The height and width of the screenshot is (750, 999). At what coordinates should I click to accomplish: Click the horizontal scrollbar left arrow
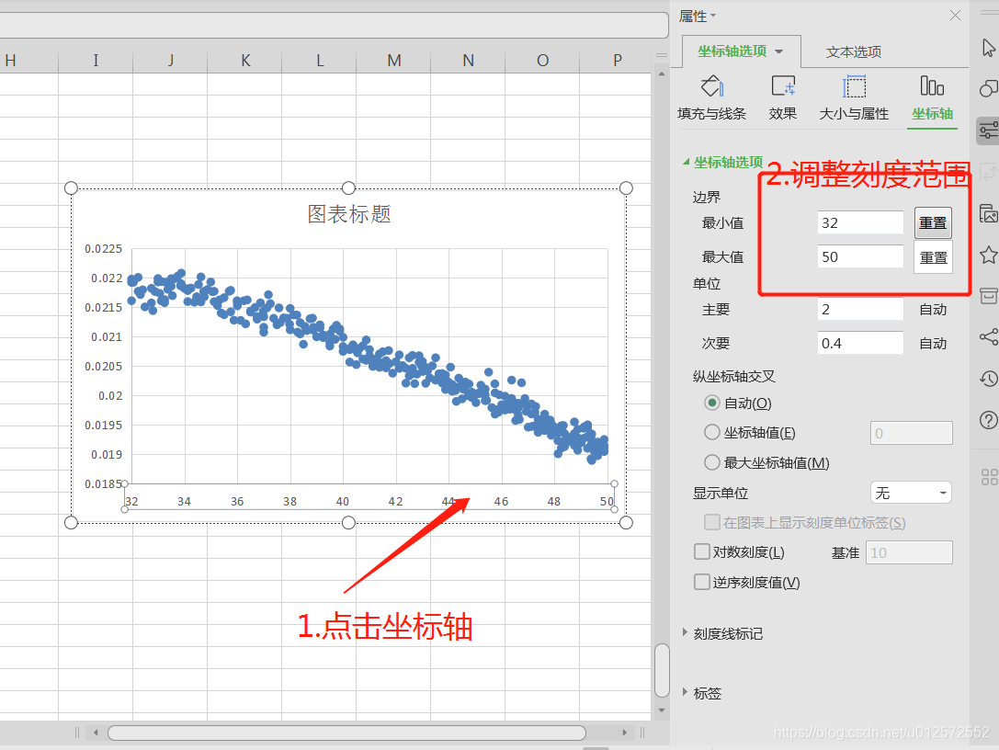[x=96, y=733]
